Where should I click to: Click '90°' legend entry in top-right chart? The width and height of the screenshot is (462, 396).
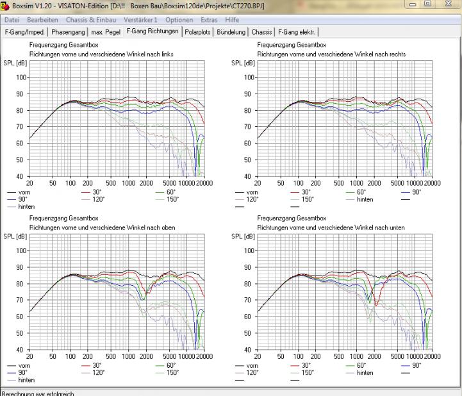click(411, 192)
